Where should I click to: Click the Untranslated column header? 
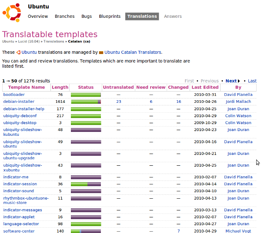[118, 87]
